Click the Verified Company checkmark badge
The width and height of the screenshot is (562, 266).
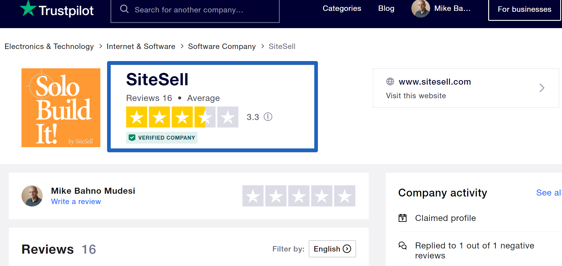coord(132,138)
